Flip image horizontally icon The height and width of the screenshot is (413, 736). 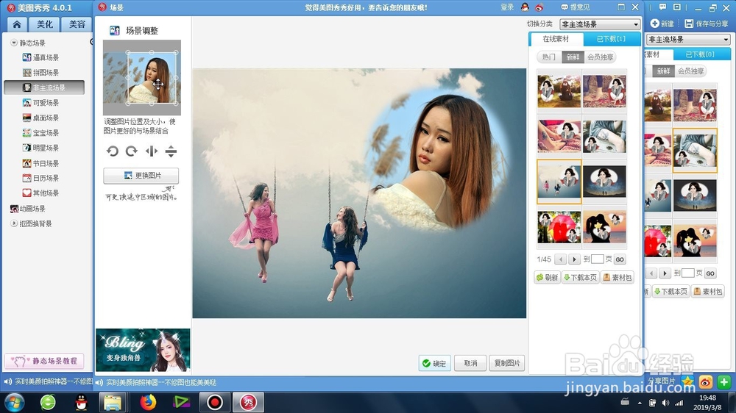point(151,151)
